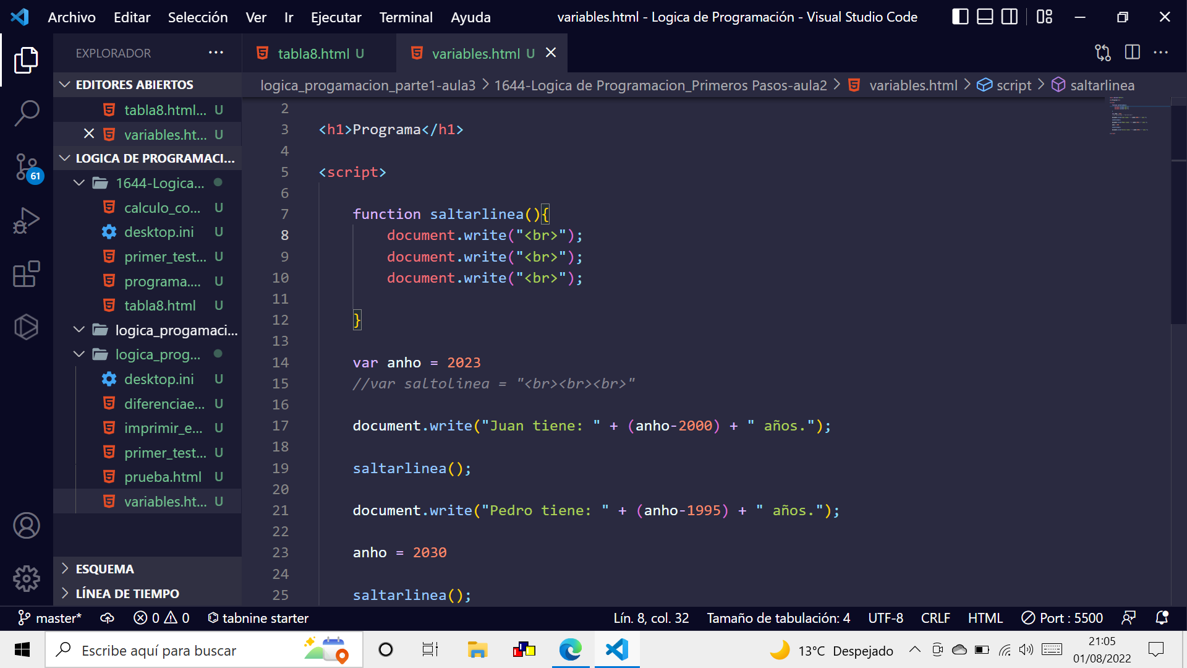Open Explorer views and more actions ellipsis
This screenshot has height=668, width=1187.
(216, 53)
